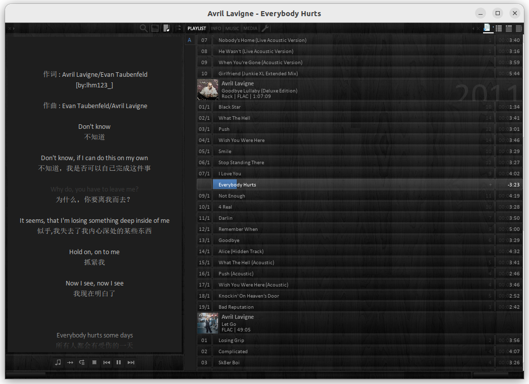This screenshot has width=529, height=384.
Task: Select the 'Bad Reputation' track
Action: point(359,307)
